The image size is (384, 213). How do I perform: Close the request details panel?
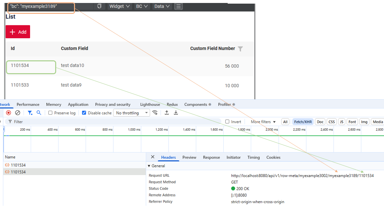tap(152, 157)
